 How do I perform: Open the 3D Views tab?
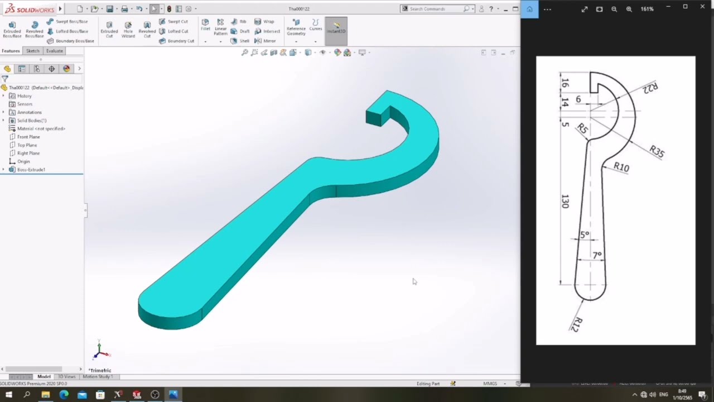(x=67, y=377)
